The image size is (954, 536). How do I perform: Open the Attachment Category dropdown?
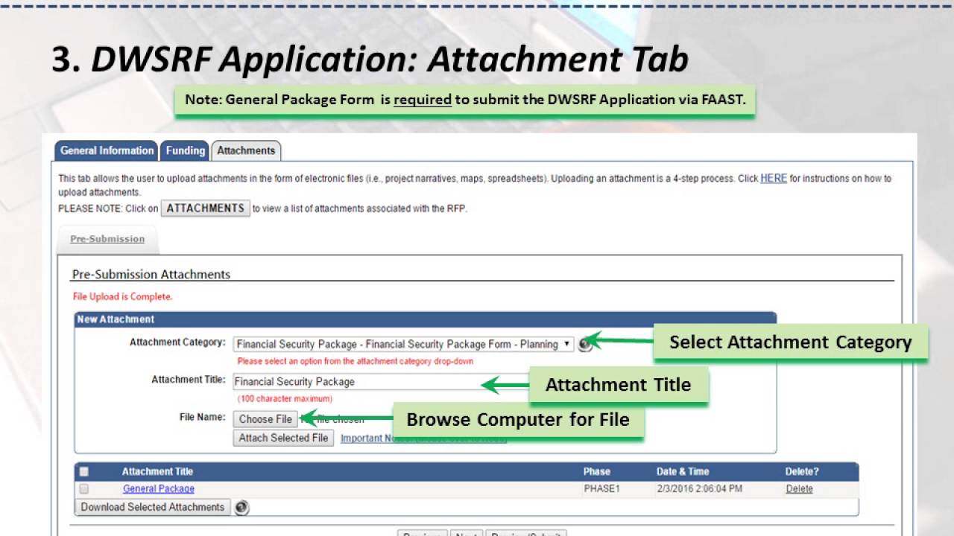tap(403, 345)
